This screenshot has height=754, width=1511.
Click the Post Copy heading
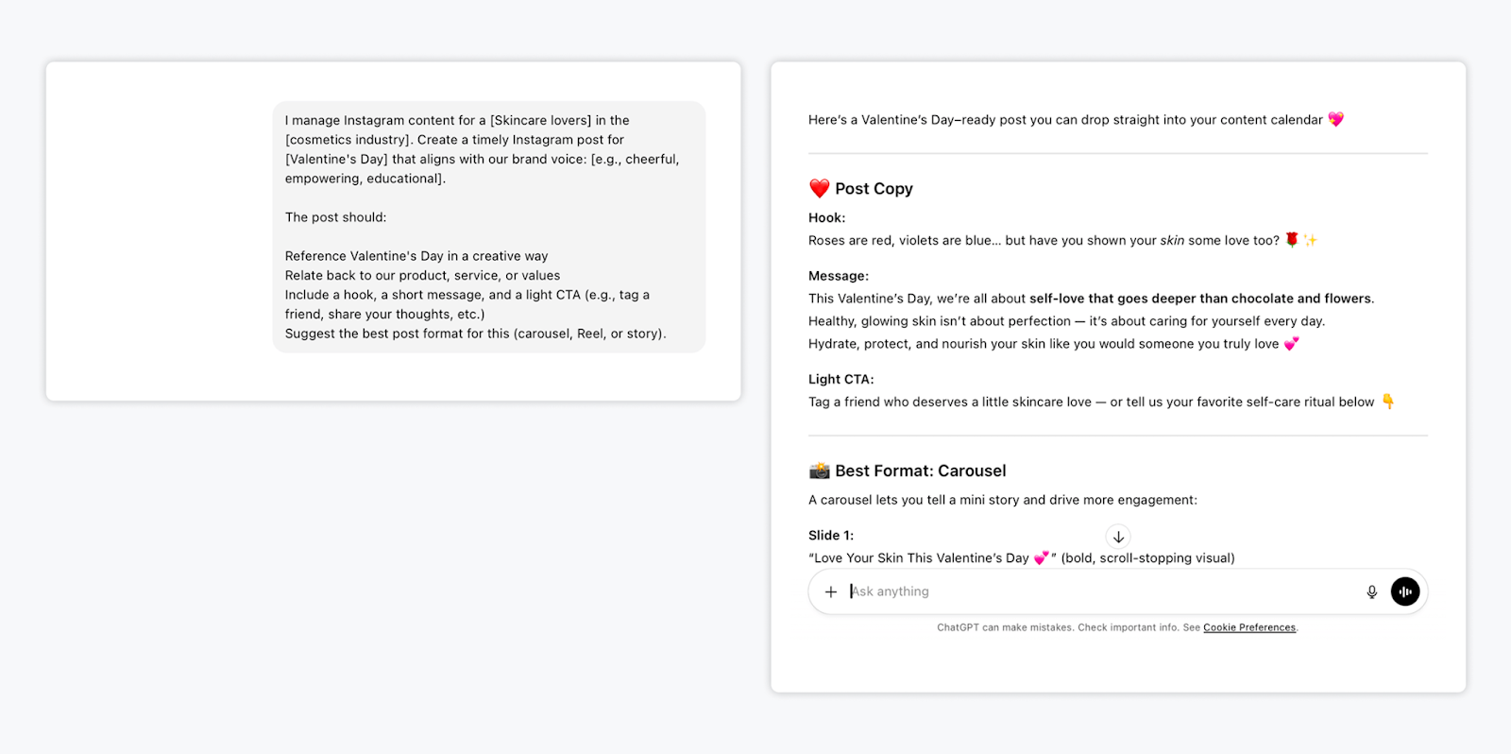(x=874, y=189)
